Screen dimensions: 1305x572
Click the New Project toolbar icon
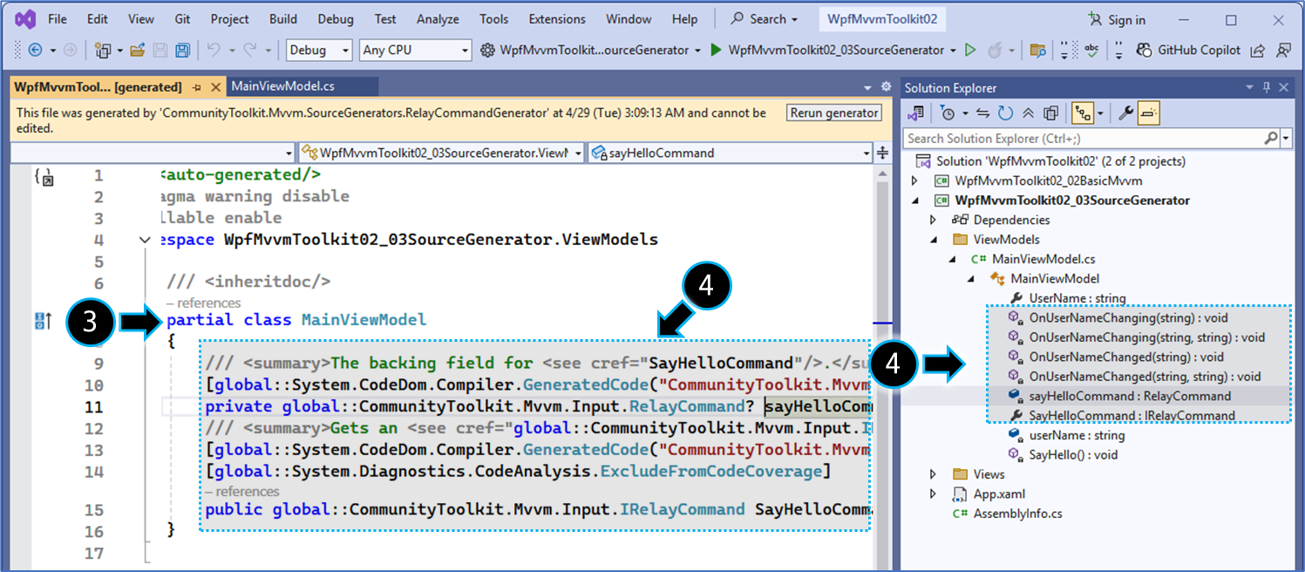pyautogui.click(x=103, y=51)
